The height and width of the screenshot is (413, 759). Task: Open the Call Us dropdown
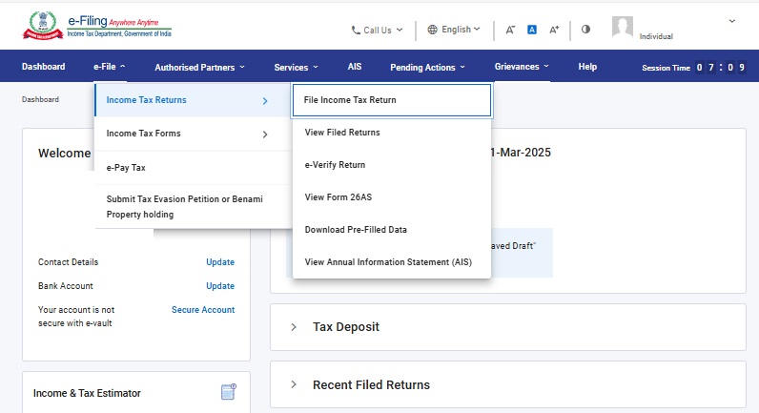click(377, 30)
